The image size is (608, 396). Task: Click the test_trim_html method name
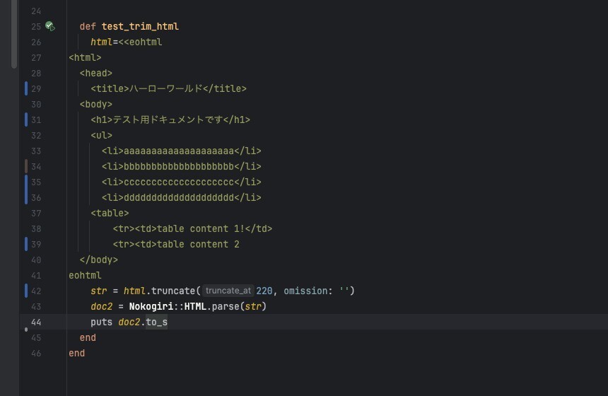pyautogui.click(x=140, y=26)
